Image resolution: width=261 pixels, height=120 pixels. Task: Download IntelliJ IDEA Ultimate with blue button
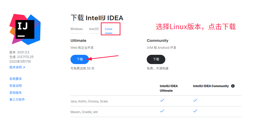tap(80, 59)
